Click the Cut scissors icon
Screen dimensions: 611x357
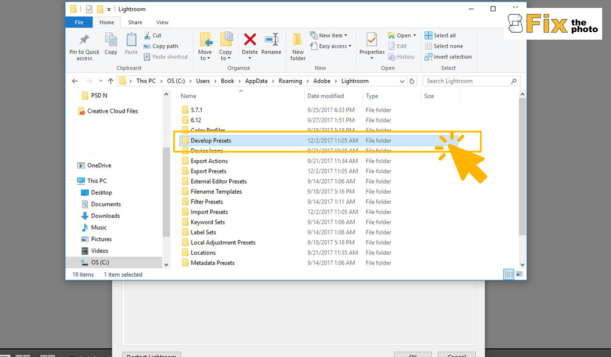(x=147, y=35)
